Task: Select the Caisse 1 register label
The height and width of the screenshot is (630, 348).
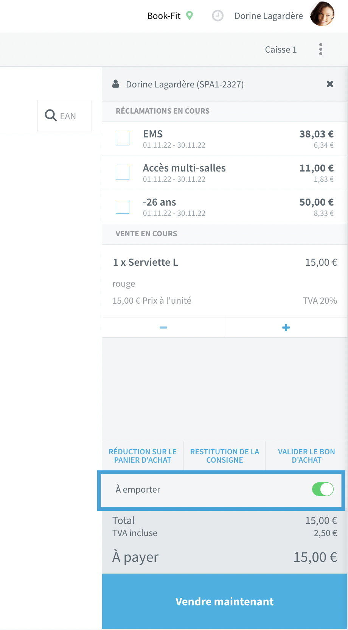Action: [x=281, y=50]
